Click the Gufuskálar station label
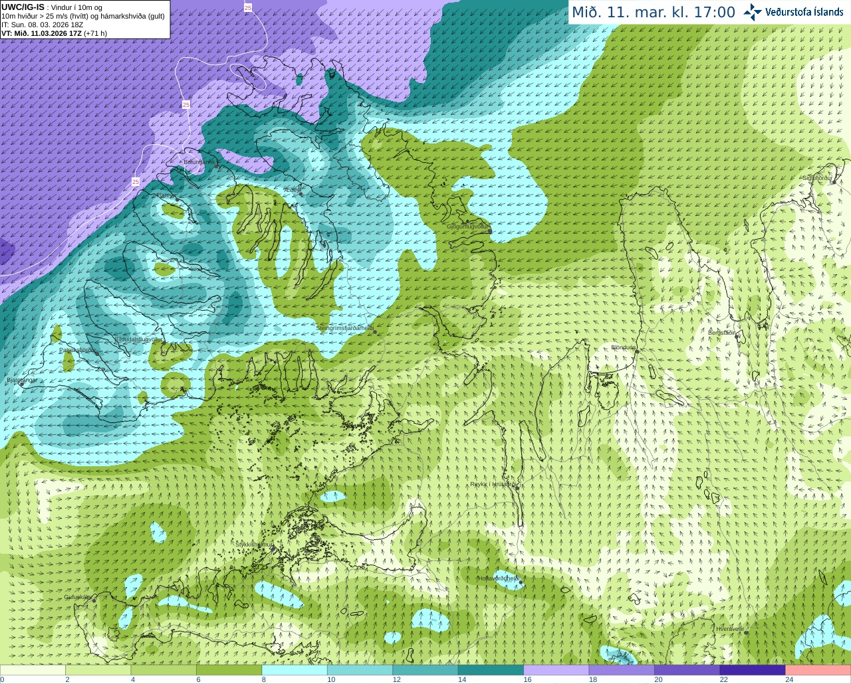 (x=78, y=597)
